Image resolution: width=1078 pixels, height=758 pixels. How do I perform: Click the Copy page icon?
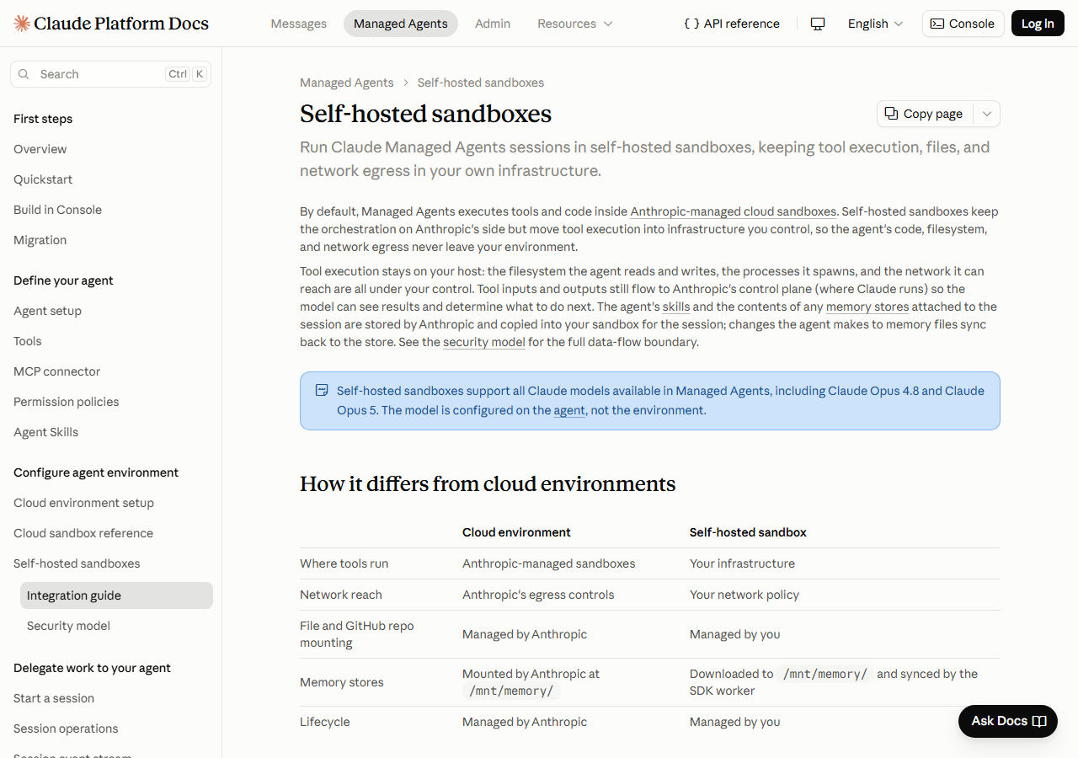pyautogui.click(x=891, y=114)
